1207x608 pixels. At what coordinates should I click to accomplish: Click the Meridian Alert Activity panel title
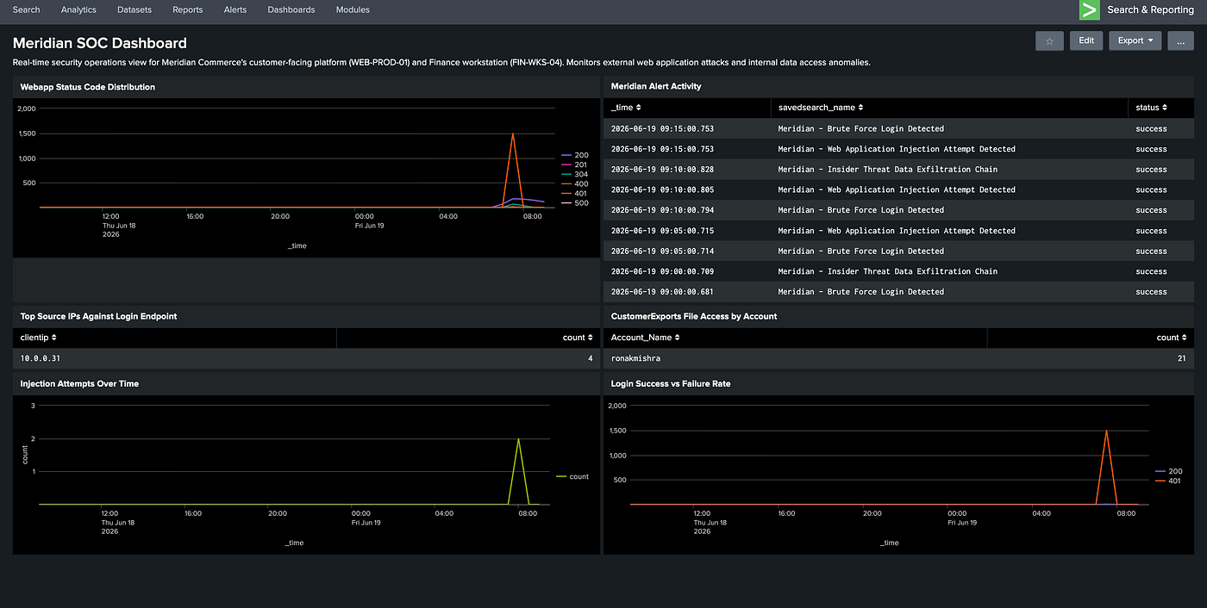point(656,86)
